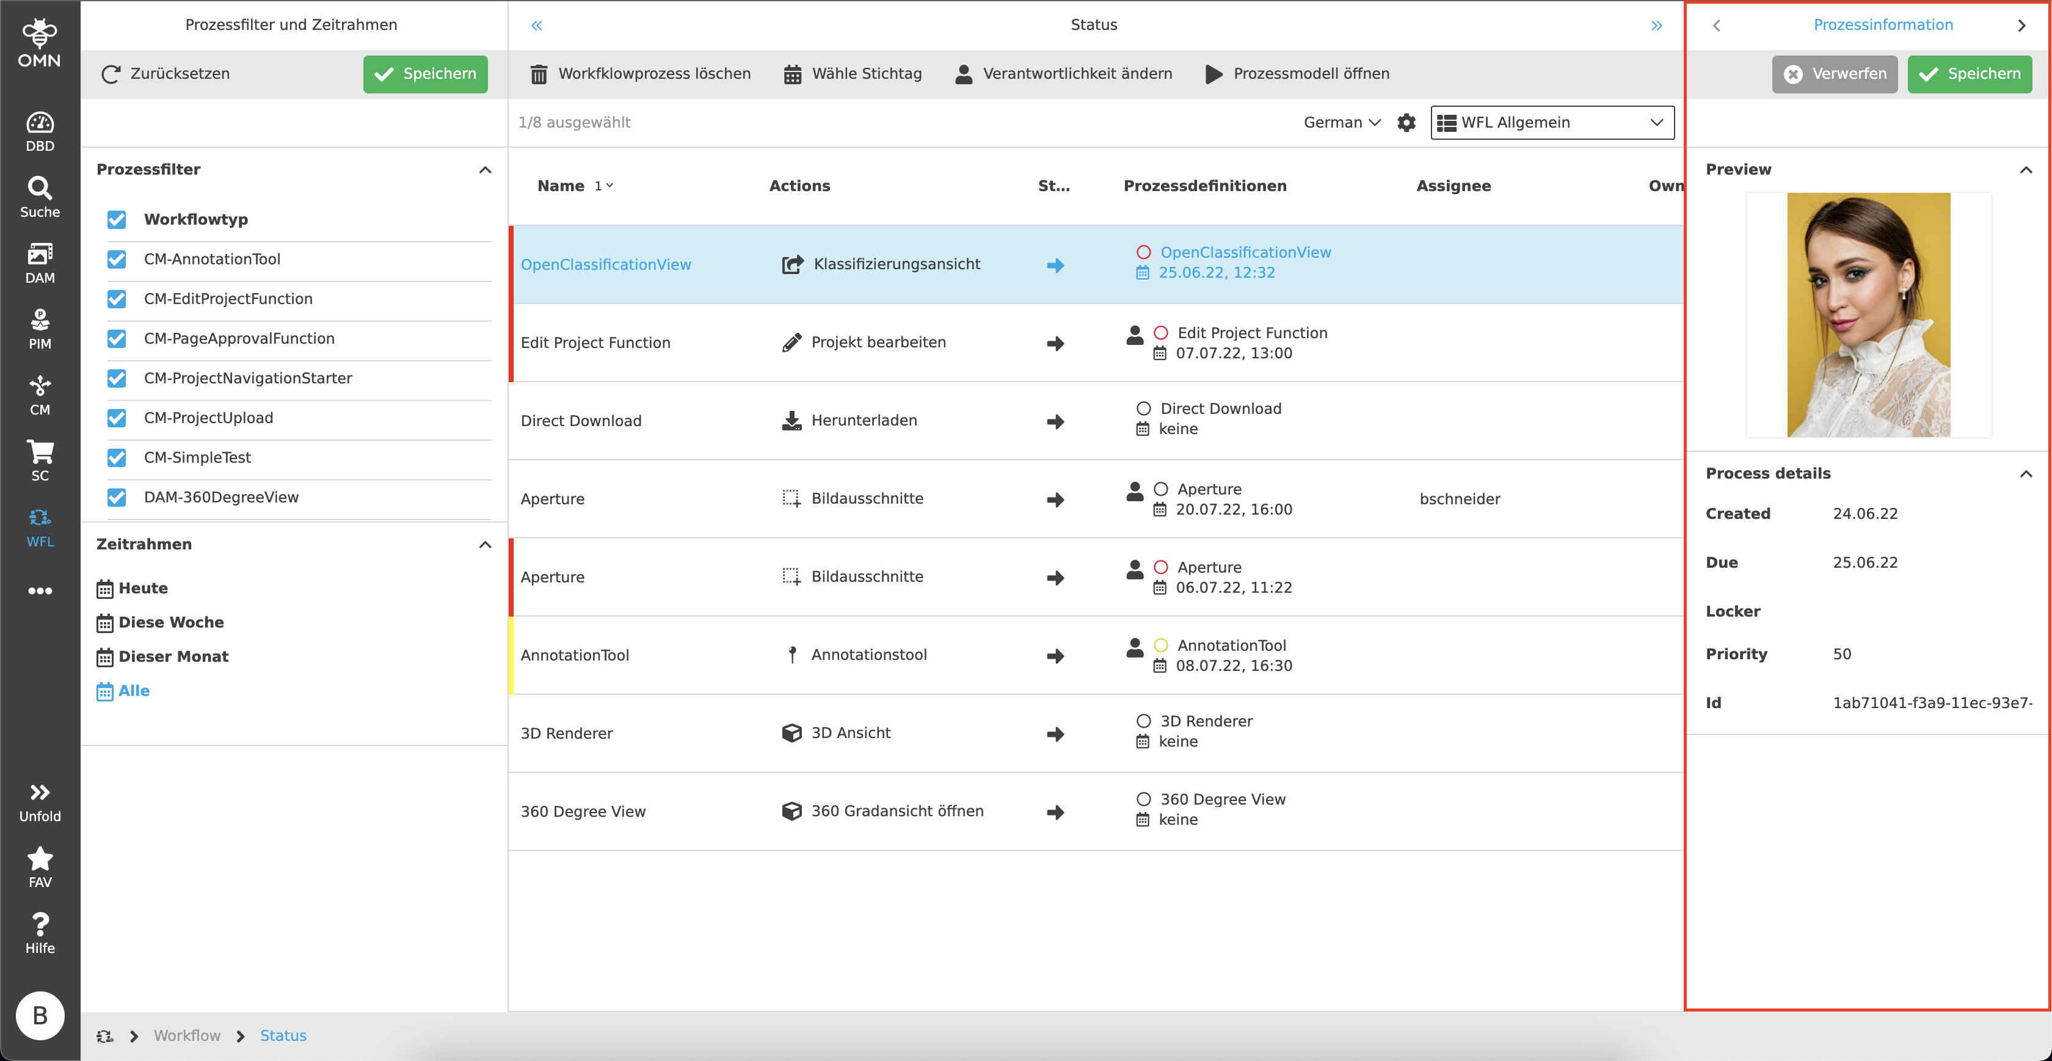The image size is (2052, 1061).
Task: Click Workflow breadcrumb link
Action: 187,1035
